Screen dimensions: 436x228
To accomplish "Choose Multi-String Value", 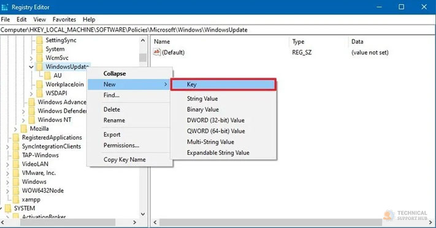I will pos(223,142).
